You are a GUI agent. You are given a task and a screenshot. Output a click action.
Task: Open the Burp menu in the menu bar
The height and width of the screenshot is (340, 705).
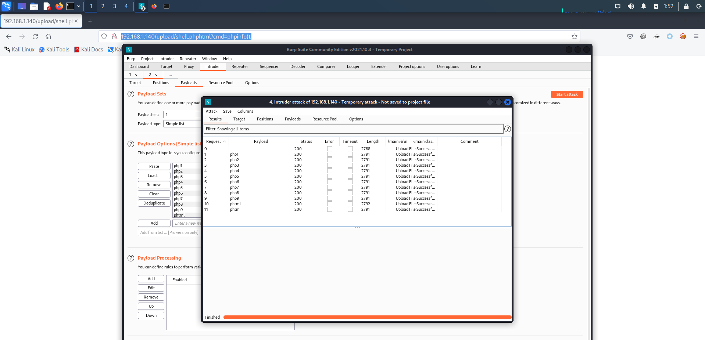(x=131, y=59)
